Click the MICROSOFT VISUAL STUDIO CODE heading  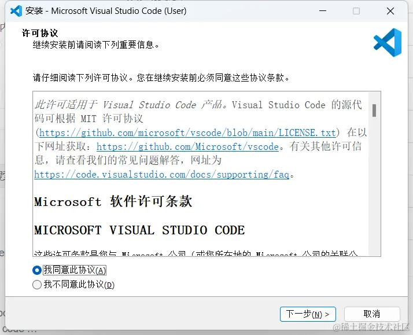point(139,230)
